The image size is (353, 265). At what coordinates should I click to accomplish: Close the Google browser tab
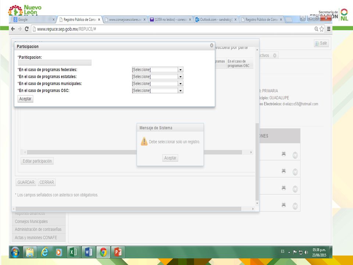[x=54, y=20]
